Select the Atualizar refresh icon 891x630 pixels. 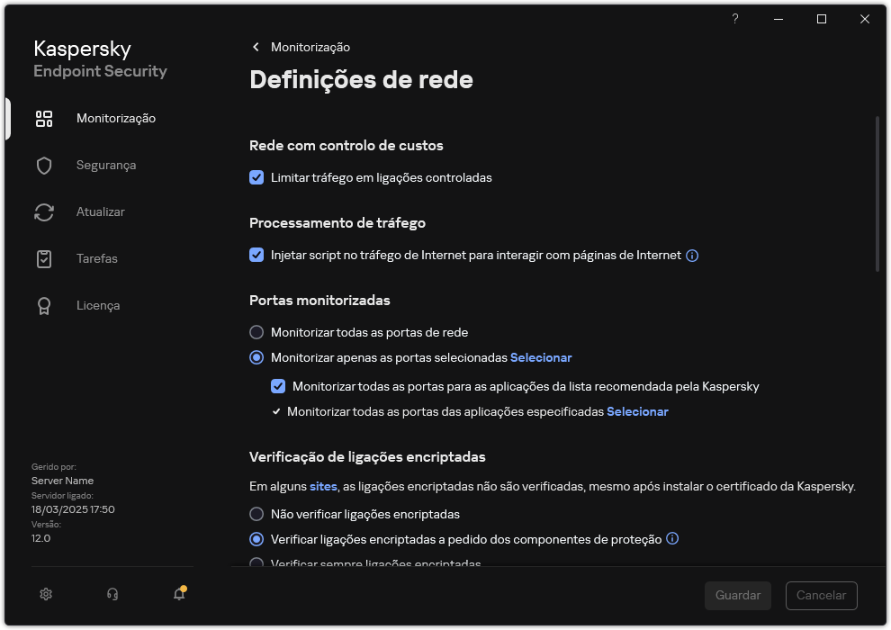click(x=44, y=211)
